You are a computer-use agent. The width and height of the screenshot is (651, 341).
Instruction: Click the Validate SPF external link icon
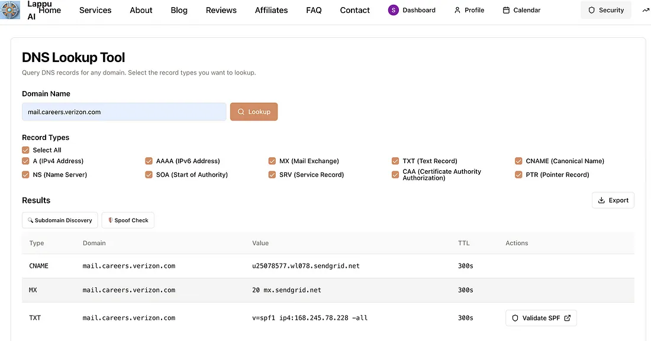click(567, 318)
